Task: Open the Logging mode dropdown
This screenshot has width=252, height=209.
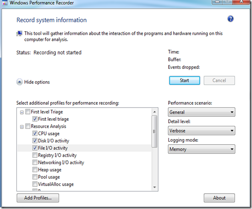Action: point(202,149)
